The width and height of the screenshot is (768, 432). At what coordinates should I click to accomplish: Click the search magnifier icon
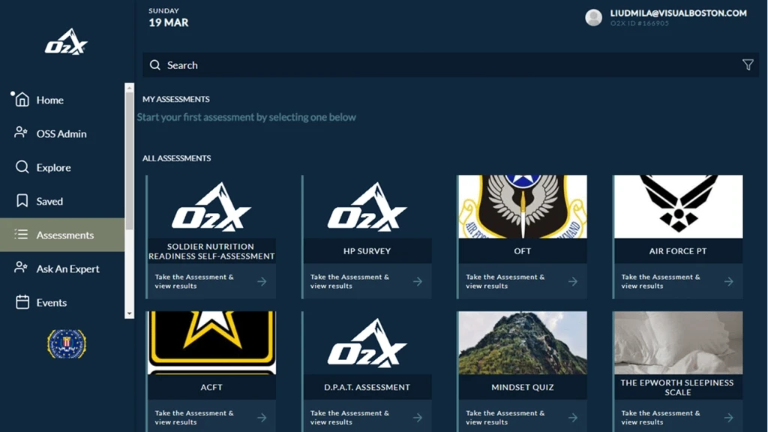pyautogui.click(x=154, y=65)
